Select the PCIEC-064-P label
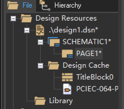Image resolution: width=124 pixels, height=109 pixels. [x=97, y=89]
